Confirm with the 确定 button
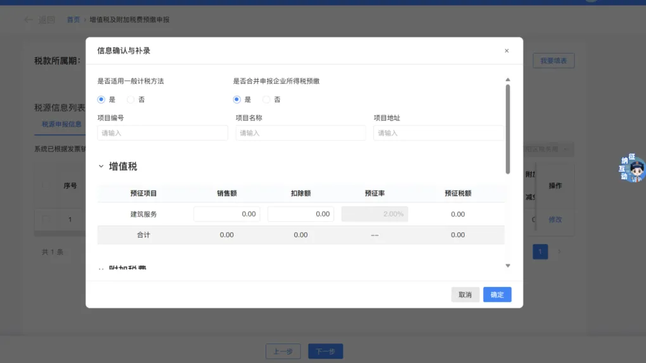Screen dimensions: 646x363 pyautogui.click(x=497, y=295)
